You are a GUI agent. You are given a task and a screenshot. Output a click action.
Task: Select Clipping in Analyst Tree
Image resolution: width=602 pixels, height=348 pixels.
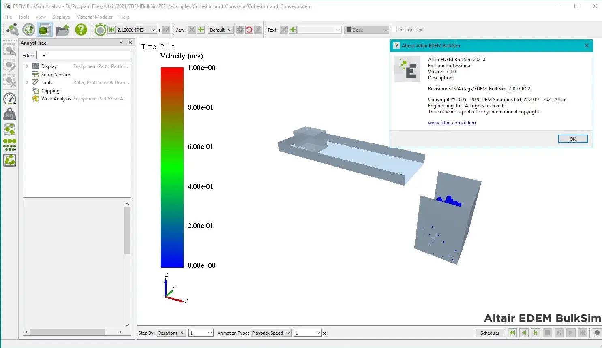click(x=50, y=91)
